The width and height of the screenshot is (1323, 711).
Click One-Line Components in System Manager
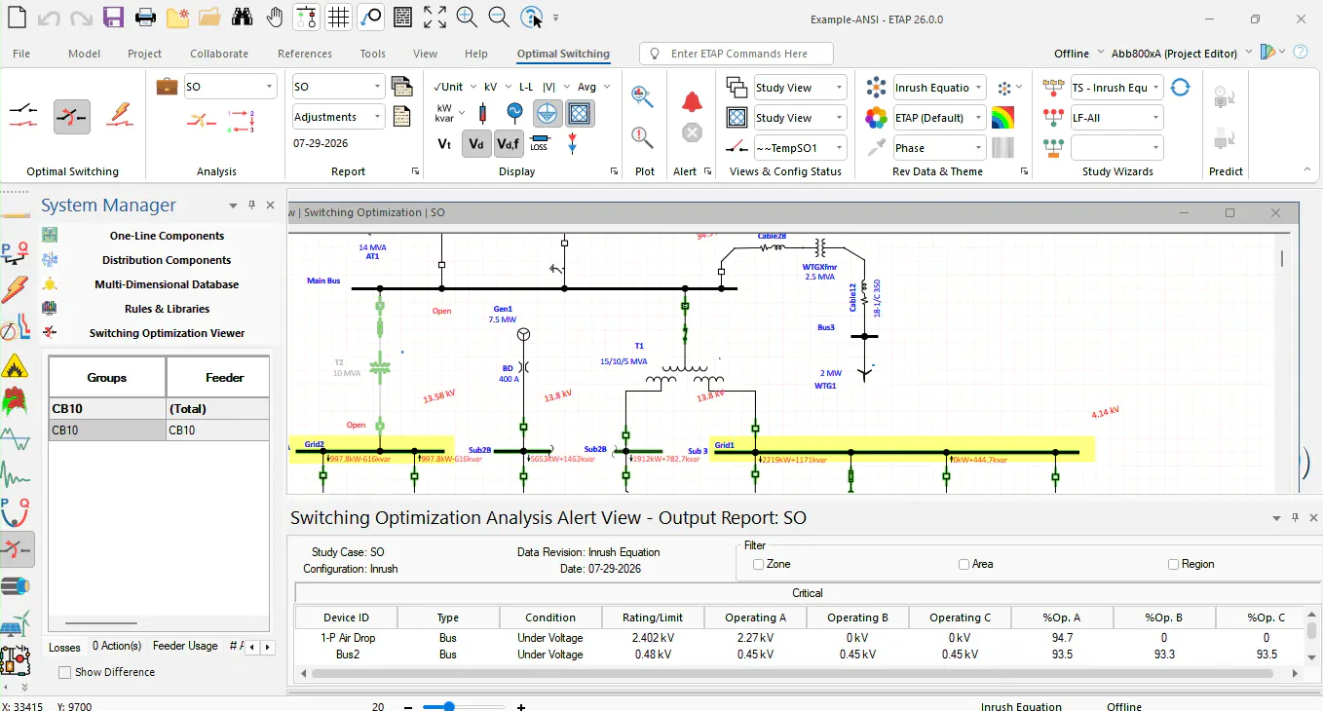(167, 236)
